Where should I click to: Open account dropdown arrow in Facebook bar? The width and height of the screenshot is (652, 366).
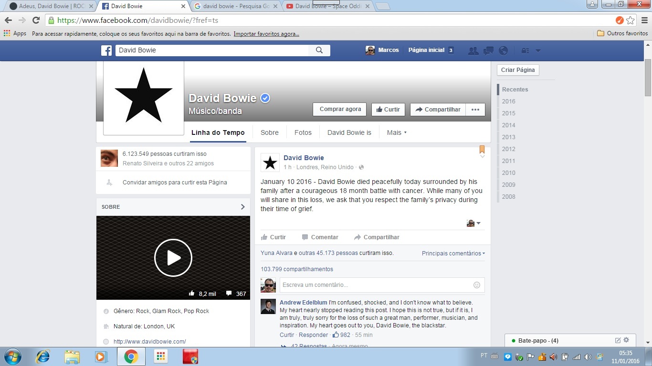tap(538, 51)
